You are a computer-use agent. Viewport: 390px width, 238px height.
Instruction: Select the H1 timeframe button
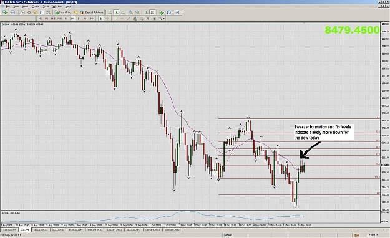coord(66,19)
